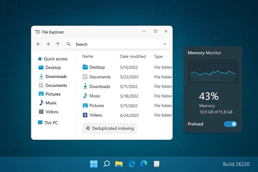The image size is (258, 172).
Task: Open File Explorer from the taskbar
Action: [x=119, y=164]
